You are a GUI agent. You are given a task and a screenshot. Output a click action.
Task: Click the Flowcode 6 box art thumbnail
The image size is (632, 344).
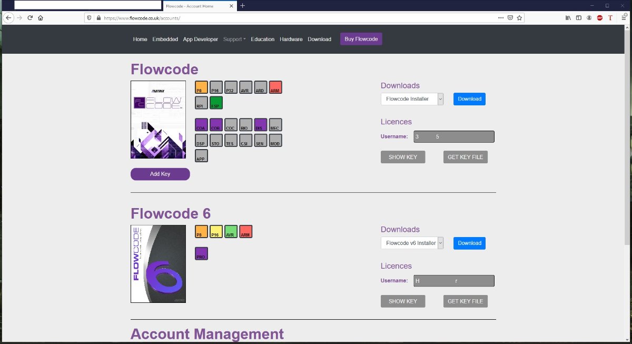click(x=158, y=264)
